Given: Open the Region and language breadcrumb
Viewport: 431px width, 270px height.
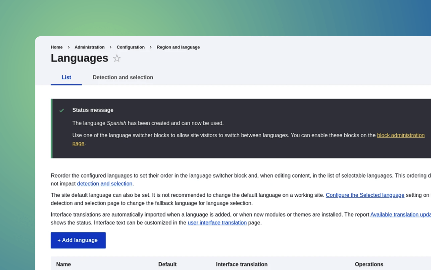Looking at the screenshot, I should 178,47.
